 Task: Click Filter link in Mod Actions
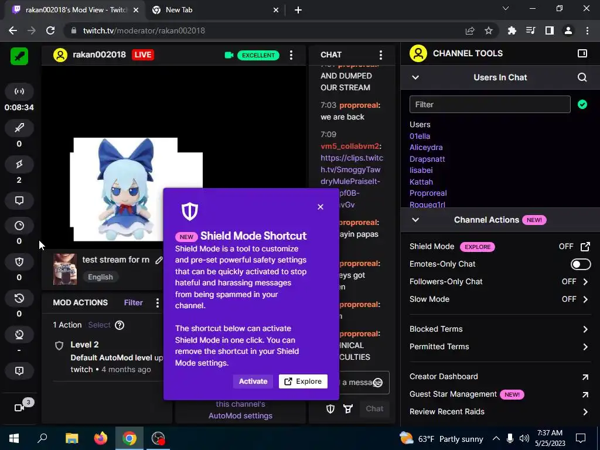click(133, 303)
